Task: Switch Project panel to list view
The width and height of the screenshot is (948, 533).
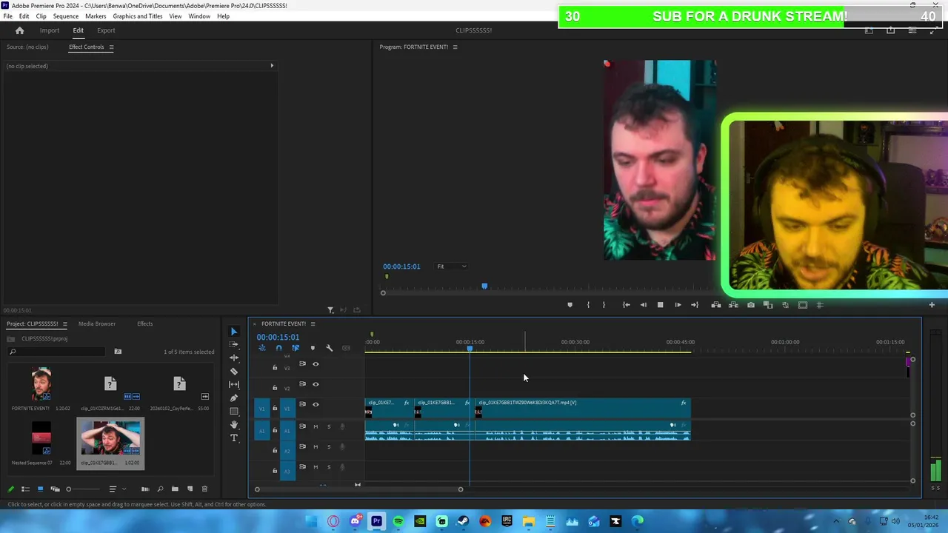Action: [25, 489]
